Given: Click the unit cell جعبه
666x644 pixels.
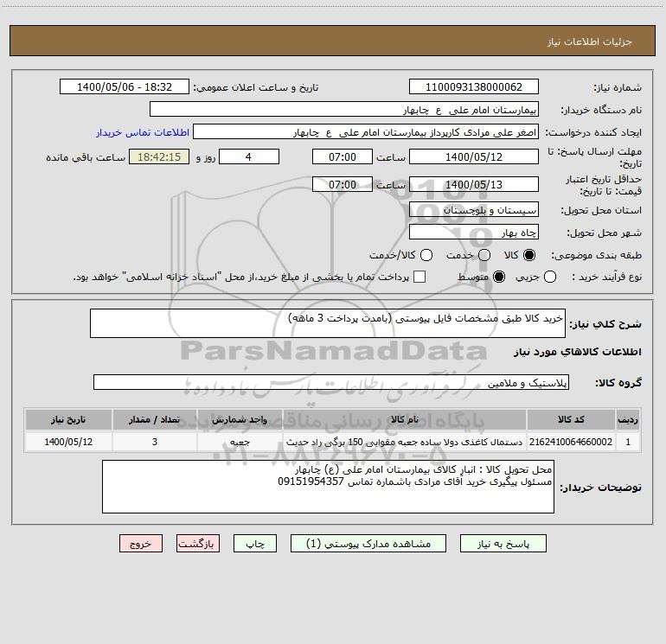Looking at the screenshot, I should coord(240,442).
